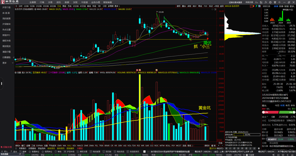Open 更多 periods dropdown in period bar
Image resolution: width=296 pixels, height=156 pixels.
click(x=117, y=6)
